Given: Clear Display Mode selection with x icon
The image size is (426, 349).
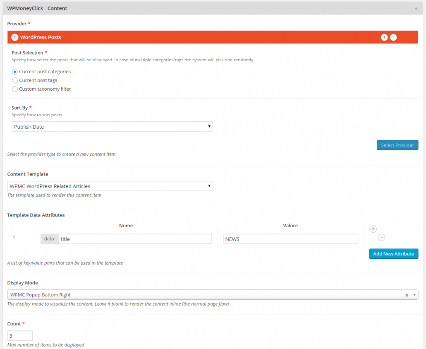Looking at the screenshot, I should [407, 295].
